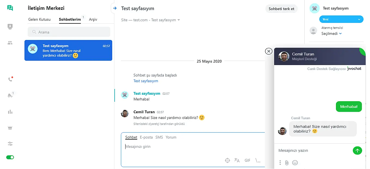Open the team members icon
Image resolution: width=370 pixels, height=169 pixels.
(10, 43)
